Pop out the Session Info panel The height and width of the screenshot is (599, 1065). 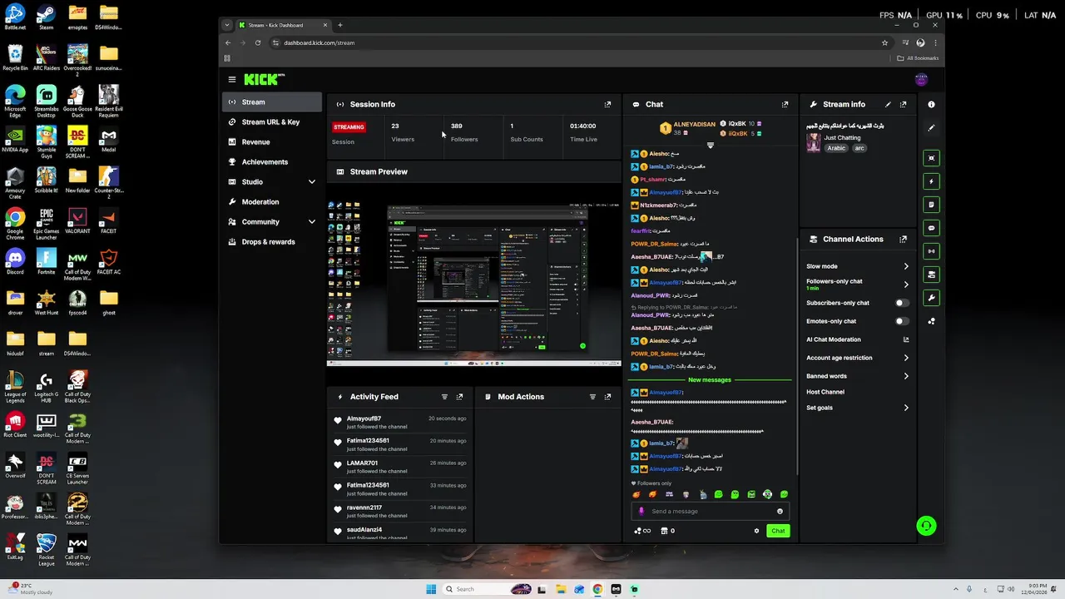[607, 105]
